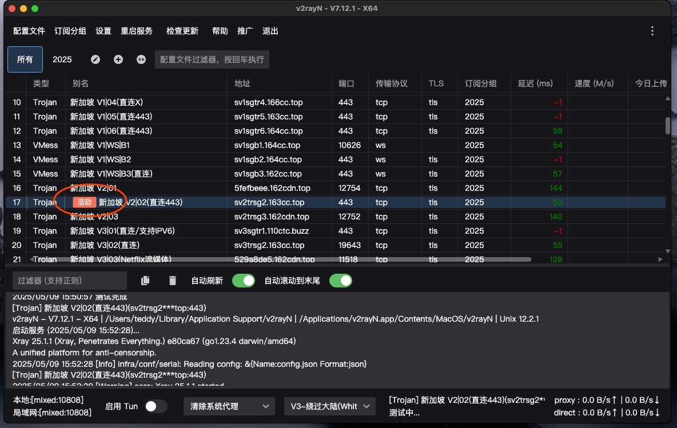Open the 订阅分组 menu
Screen dimensions: 677x428
pos(70,31)
